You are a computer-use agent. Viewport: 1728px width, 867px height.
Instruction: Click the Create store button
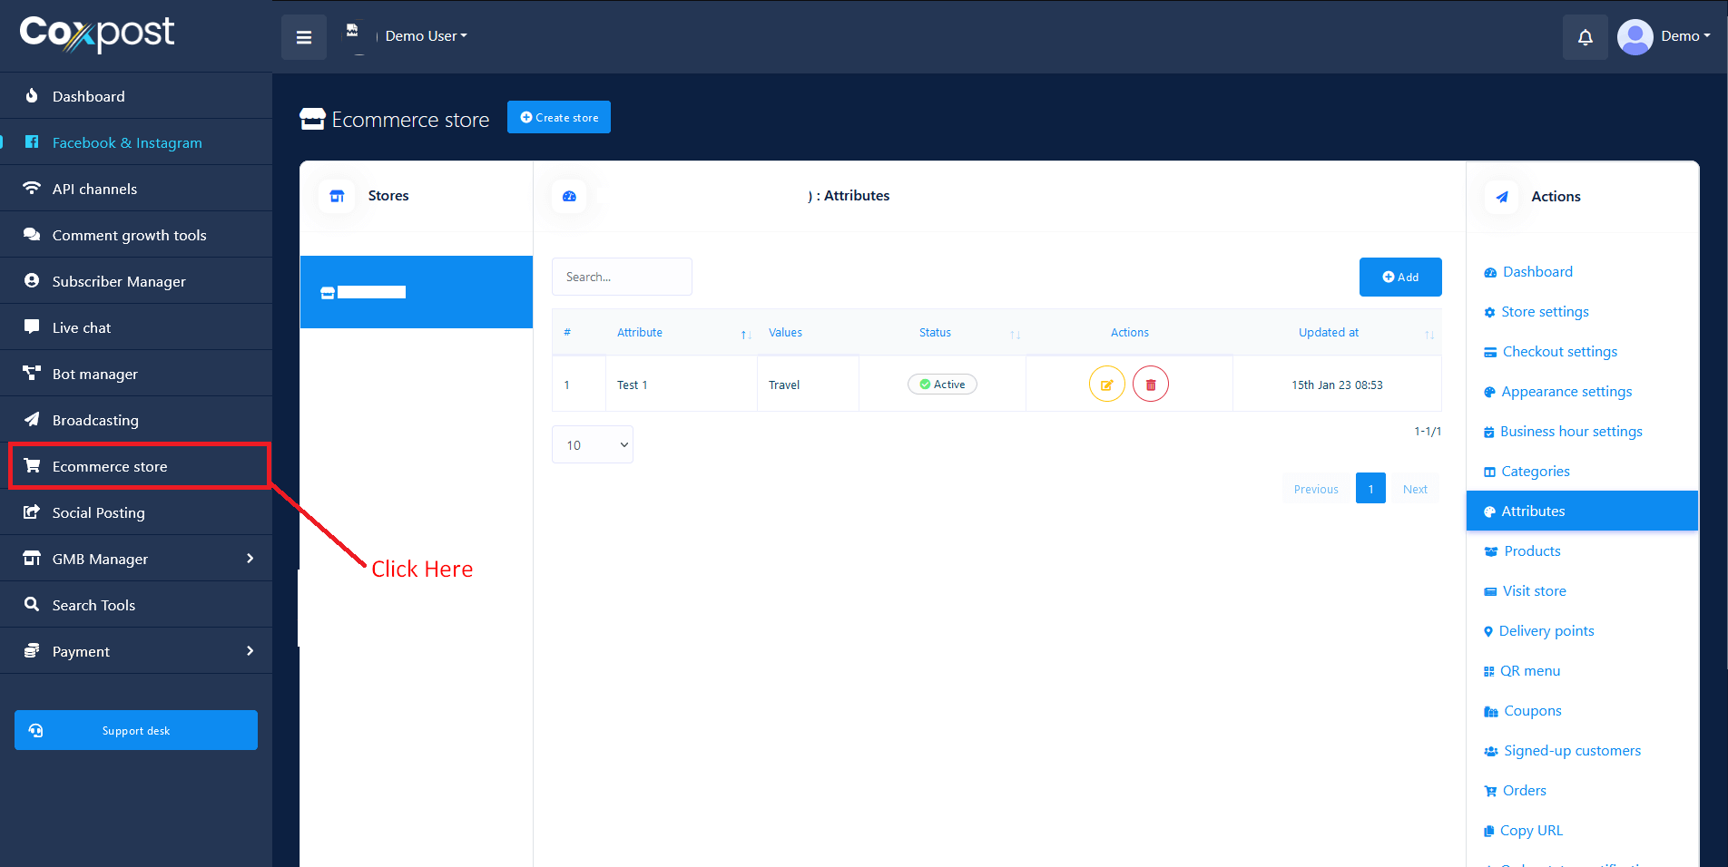point(558,117)
